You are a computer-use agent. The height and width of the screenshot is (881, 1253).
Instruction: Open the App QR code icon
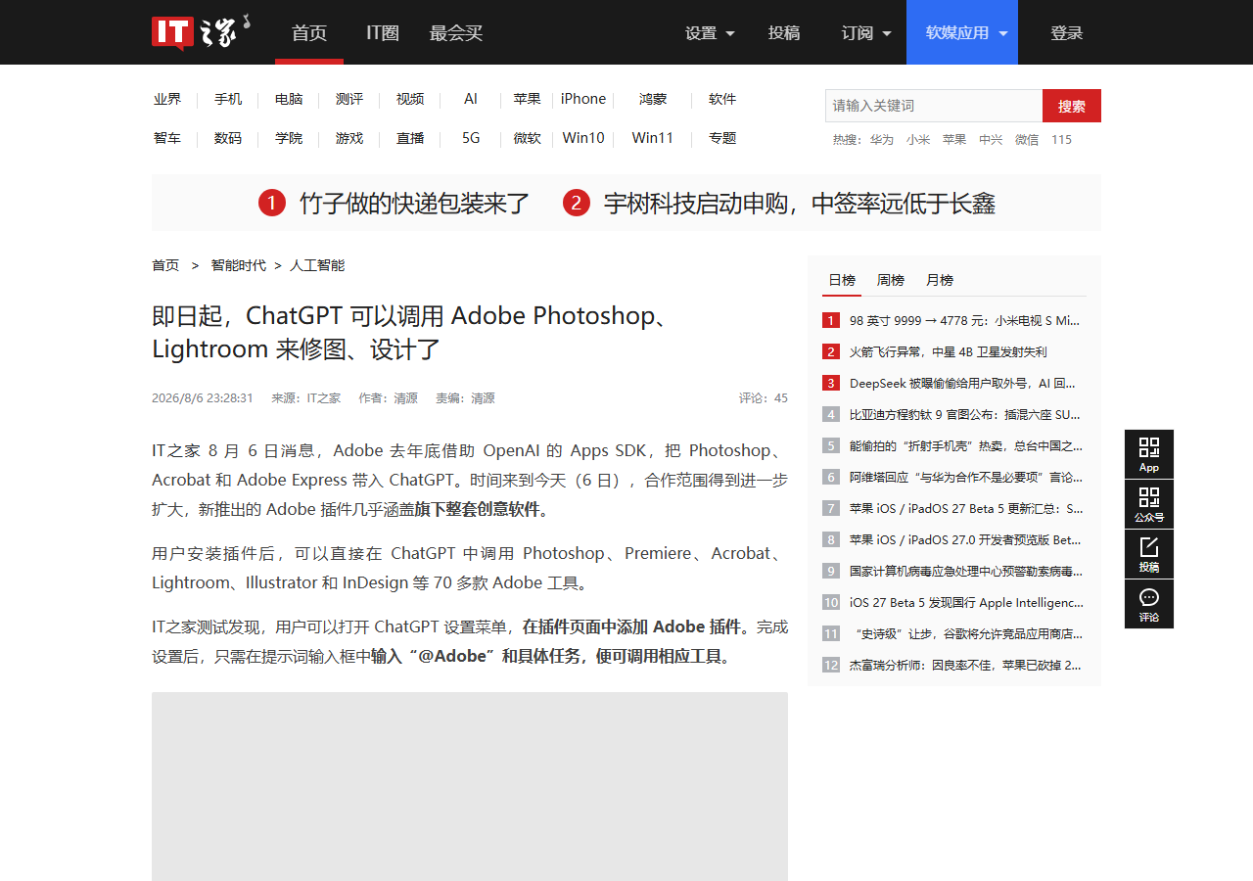1149,454
